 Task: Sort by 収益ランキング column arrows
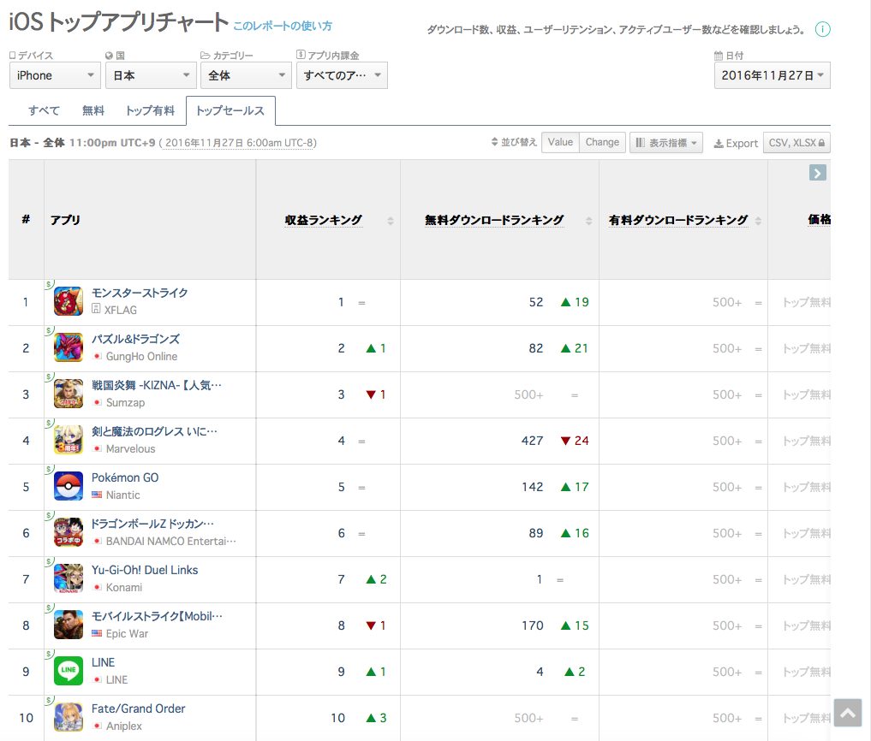[x=391, y=221]
